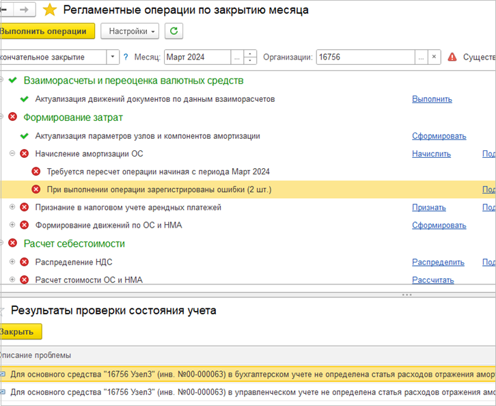The height and width of the screenshot is (406, 496).
Task: Select the registered errors (2 шт.) row
Action: pyautogui.click(x=159, y=189)
